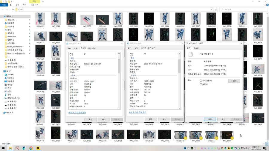Open the 보기 ribbon tab
This screenshot has width=269, height=151.
coord(25,5)
